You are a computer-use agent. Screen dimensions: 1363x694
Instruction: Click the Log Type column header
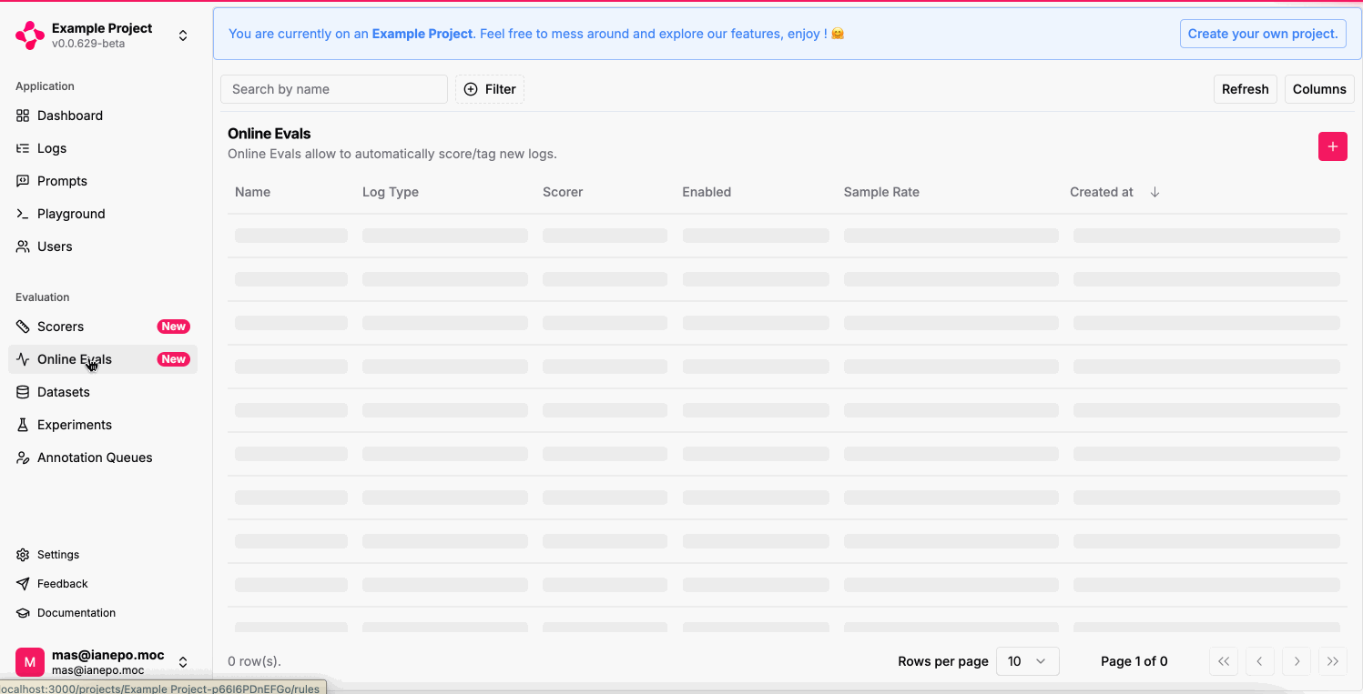(391, 192)
